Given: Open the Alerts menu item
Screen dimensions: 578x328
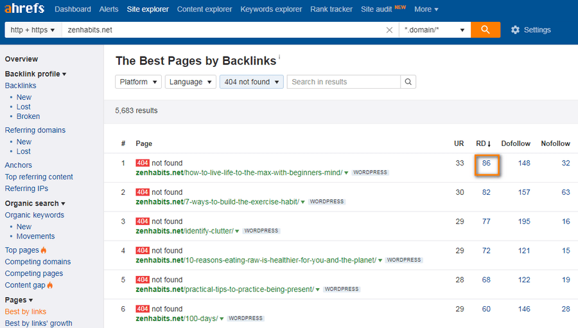Looking at the screenshot, I should click(109, 9).
